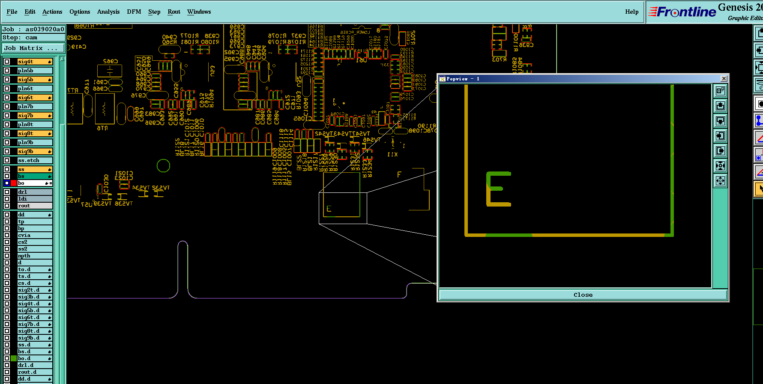Click the small grid icon on bo layer
Image resolution: width=763 pixels, height=384 pixels.
(x=51, y=183)
